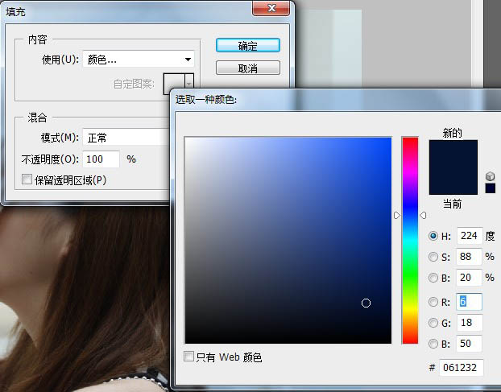Tick the 保留透明区域 checkbox
This screenshot has height=392, width=501.
pyautogui.click(x=27, y=179)
